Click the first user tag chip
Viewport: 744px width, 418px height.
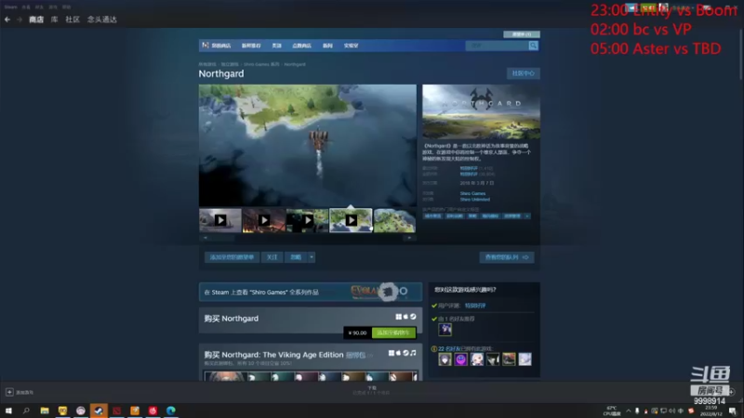pos(432,216)
